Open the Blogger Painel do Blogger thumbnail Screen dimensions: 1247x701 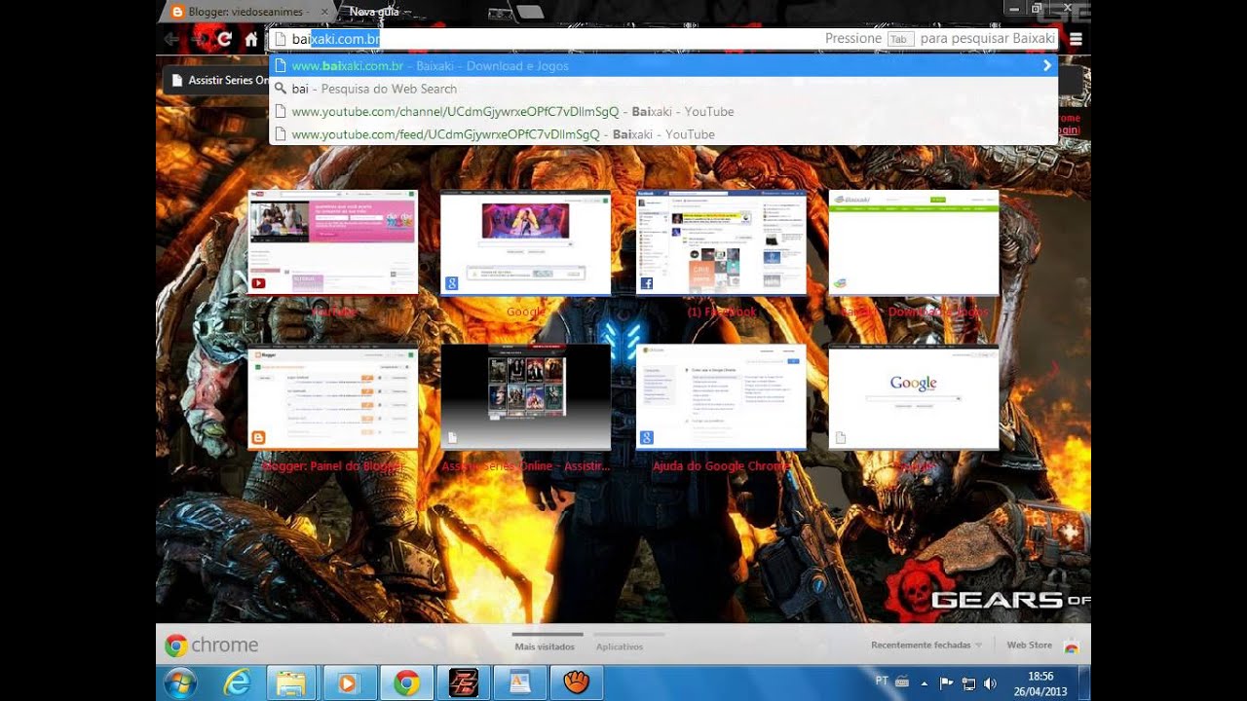click(x=332, y=397)
